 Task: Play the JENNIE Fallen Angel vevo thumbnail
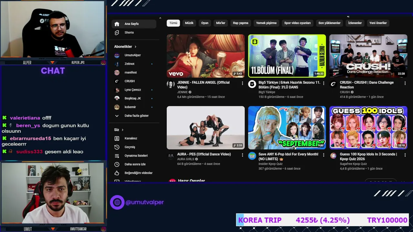point(206,56)
